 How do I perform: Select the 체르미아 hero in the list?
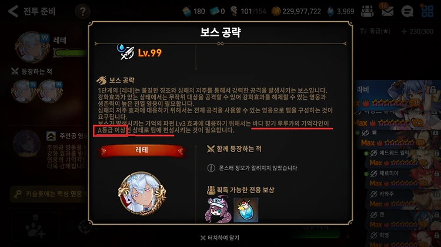pos(401,178)
